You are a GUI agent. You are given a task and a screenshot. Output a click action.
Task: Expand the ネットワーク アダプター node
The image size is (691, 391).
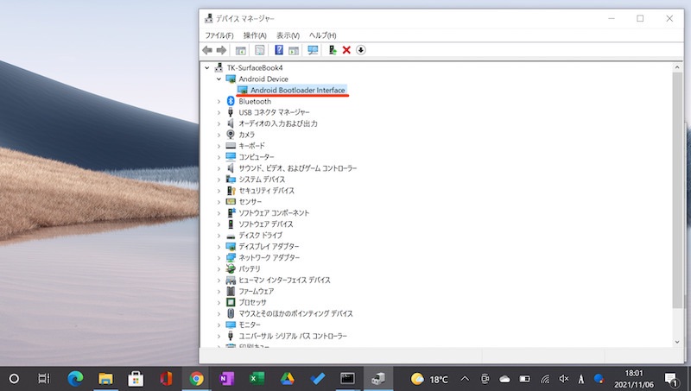point(219,257)
